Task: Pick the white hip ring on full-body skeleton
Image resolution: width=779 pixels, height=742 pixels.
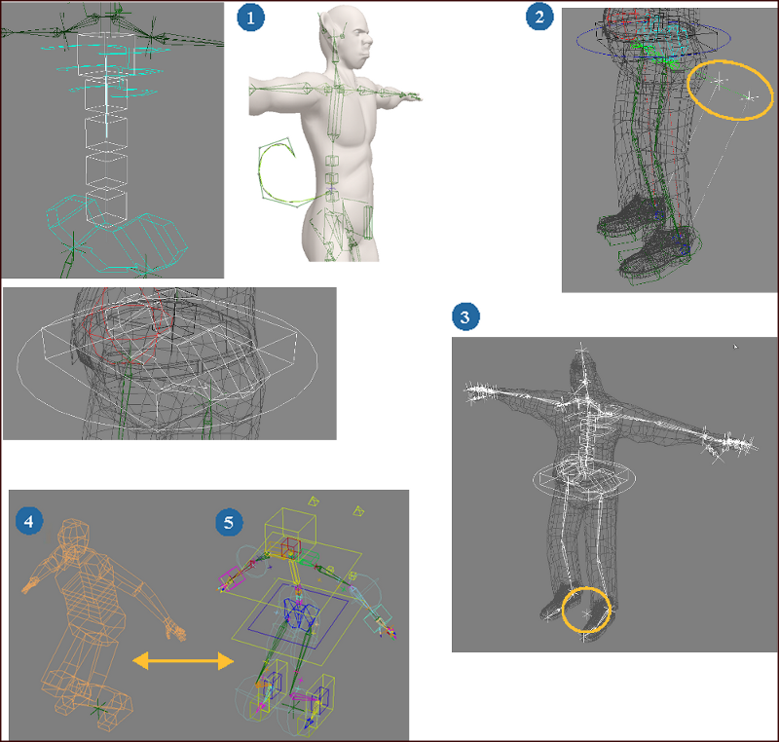Action: [584, 479]
